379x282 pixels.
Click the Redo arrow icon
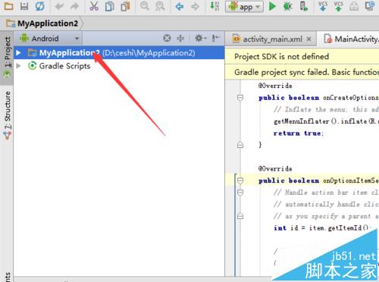coord(74,6)
